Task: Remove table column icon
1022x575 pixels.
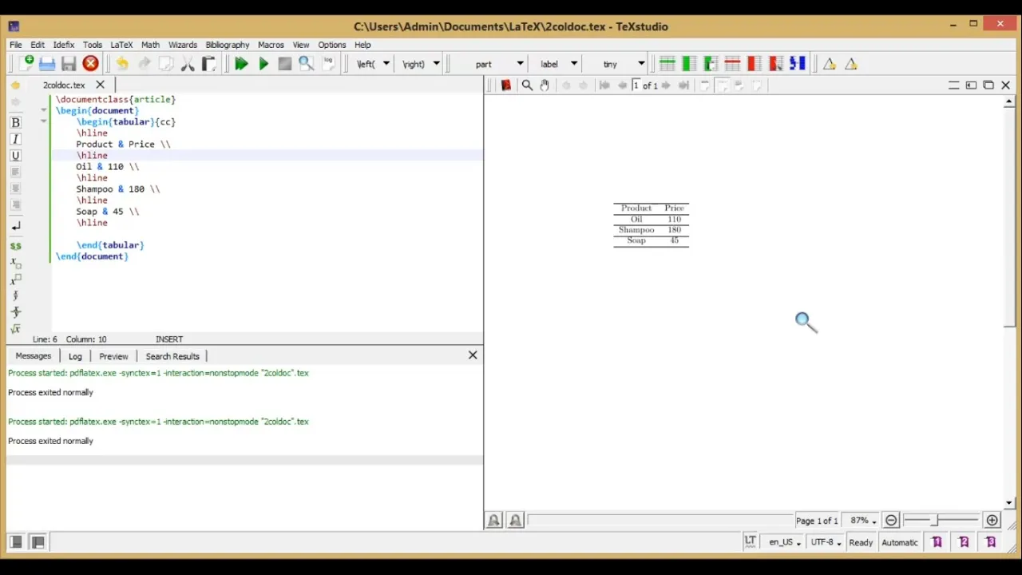Action: [x=754, y=64]
